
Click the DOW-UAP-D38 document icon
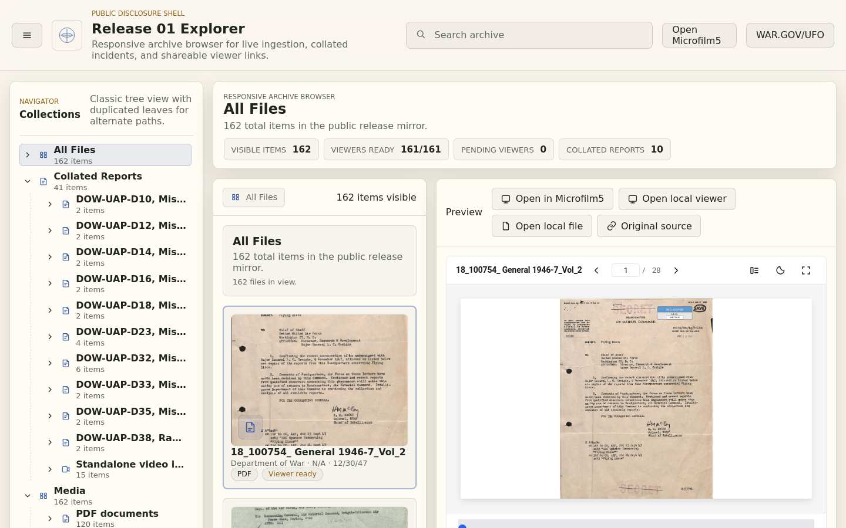66,442
